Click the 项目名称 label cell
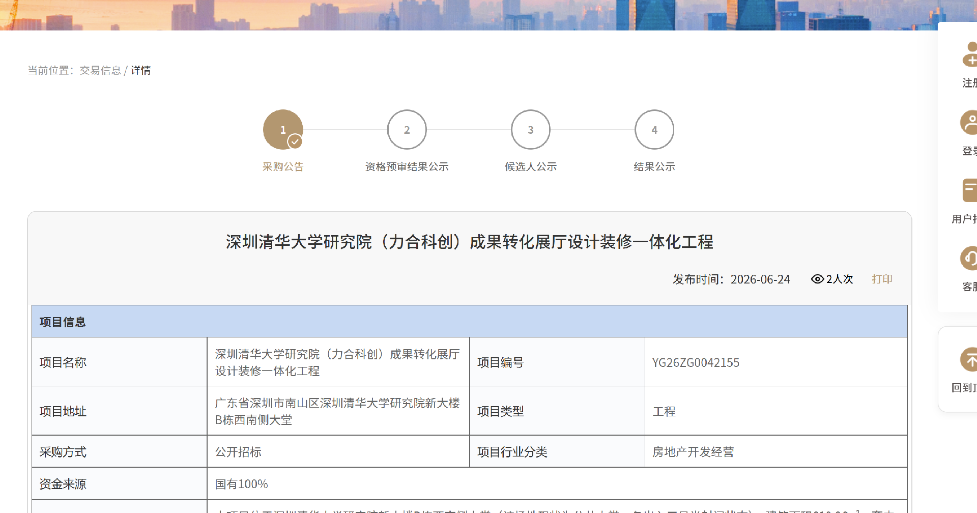 [120, 362]
